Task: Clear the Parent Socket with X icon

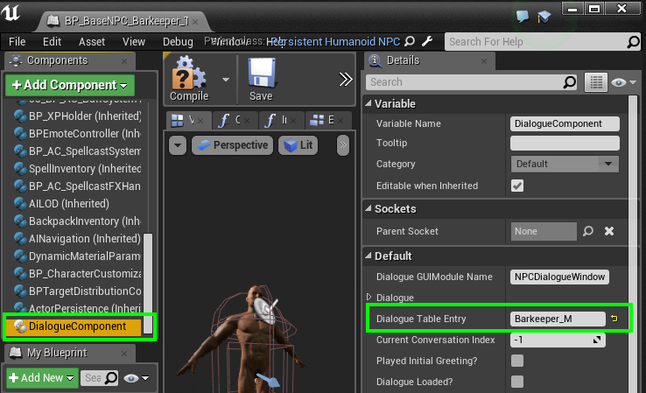Action: 609,232
